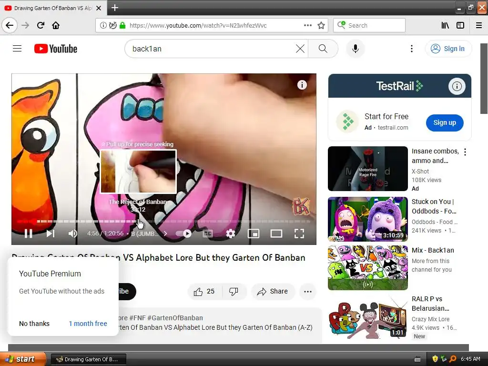Image resolution: width=488 pixels, height=366 pixels.
Task: Open the on-screen keyboard tray icon
Action: click(417, 359)
